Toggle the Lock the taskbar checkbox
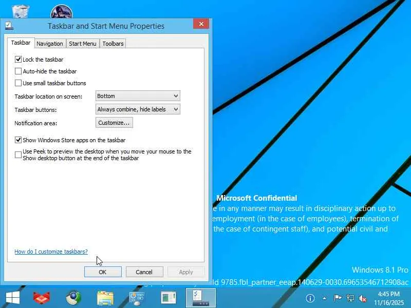 18,60
